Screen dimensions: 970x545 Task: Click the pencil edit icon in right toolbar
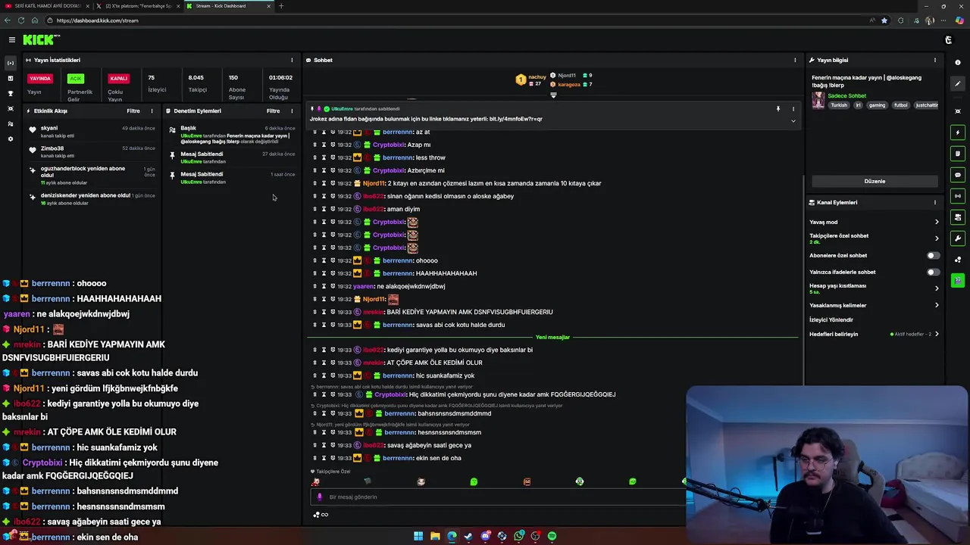pos(958,84)
